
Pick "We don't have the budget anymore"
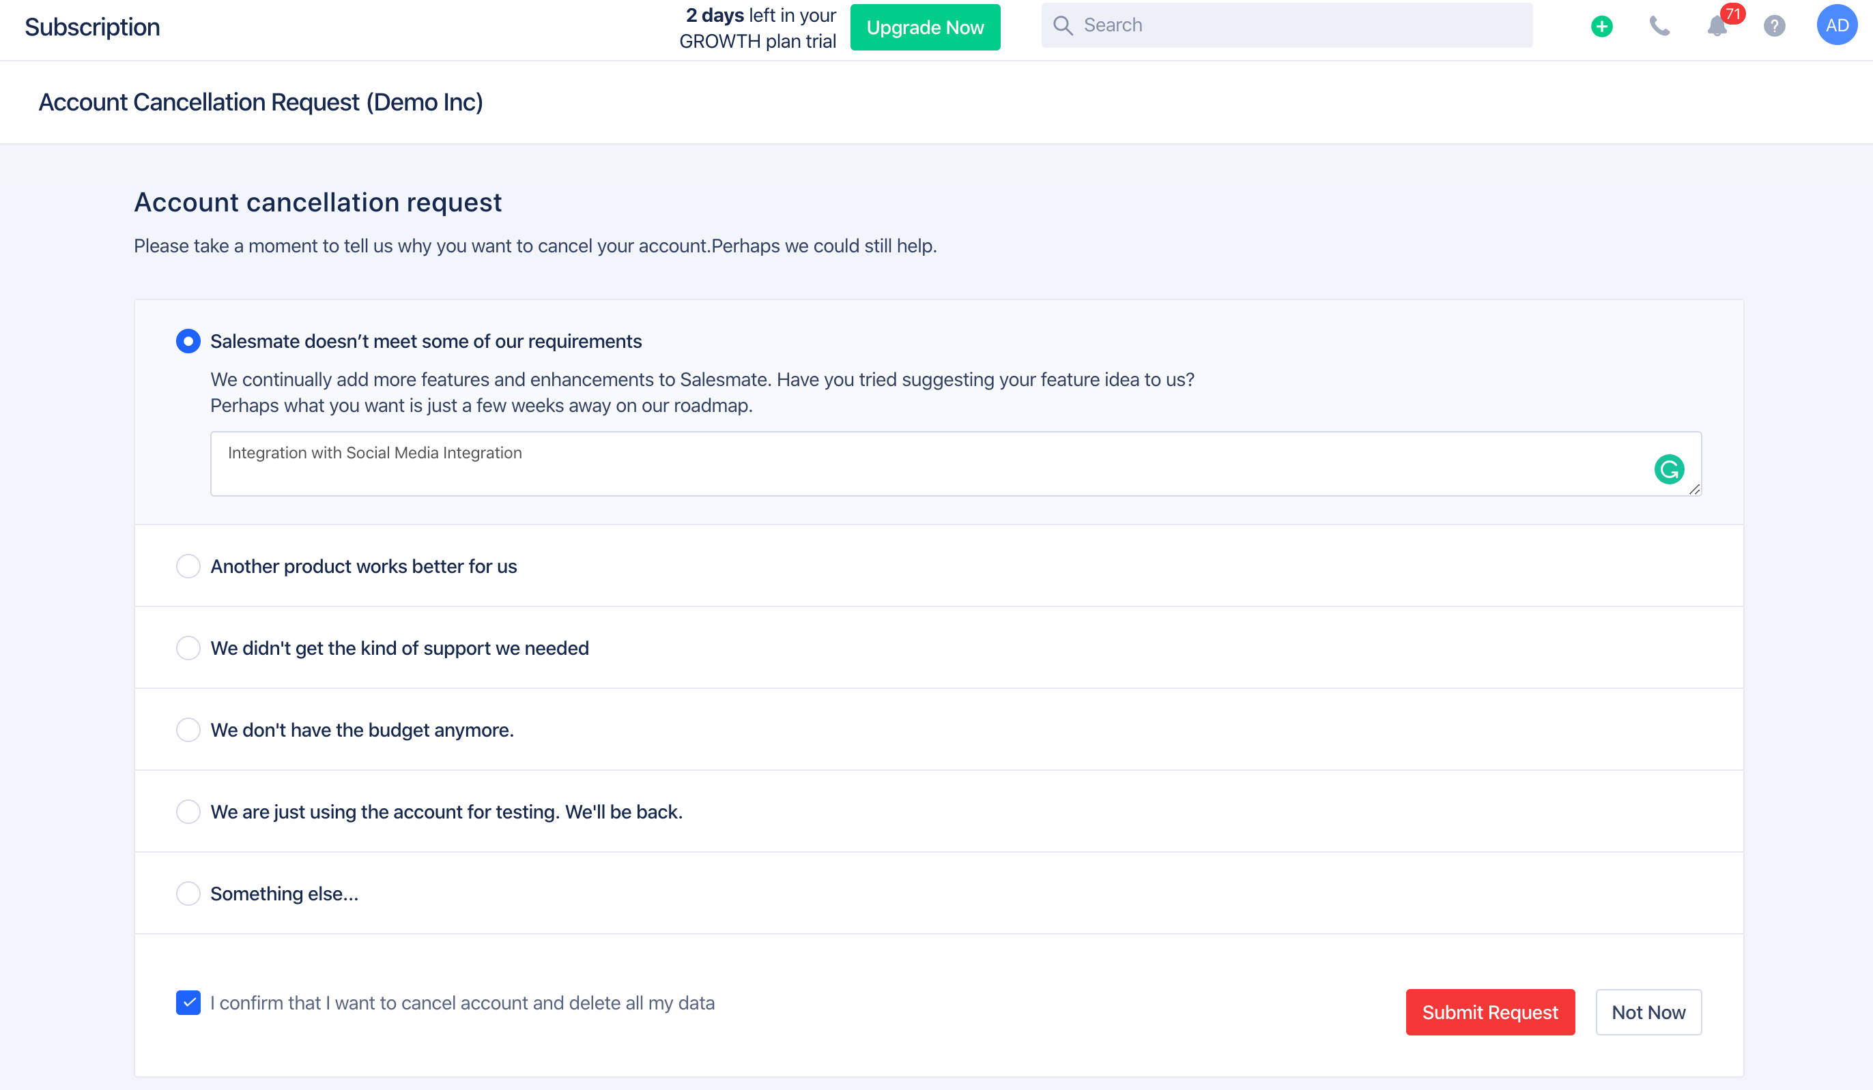188,730
